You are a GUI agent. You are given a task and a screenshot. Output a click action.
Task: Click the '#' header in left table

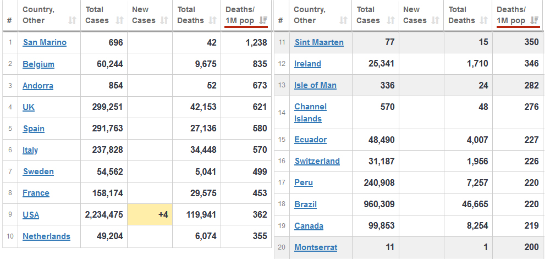click(9, 21)
